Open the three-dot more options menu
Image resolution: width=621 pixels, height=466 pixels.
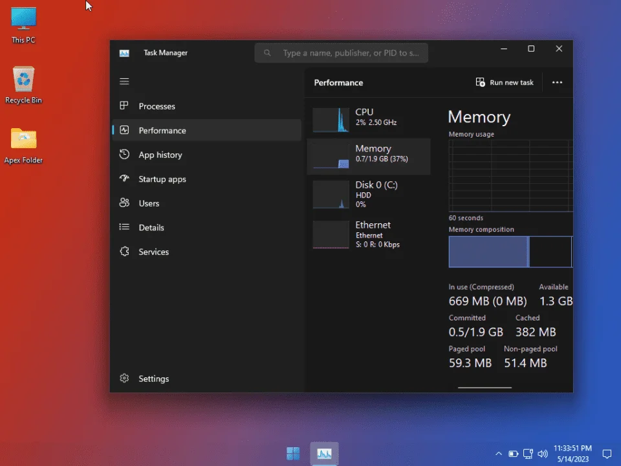(x=557, y=82)
